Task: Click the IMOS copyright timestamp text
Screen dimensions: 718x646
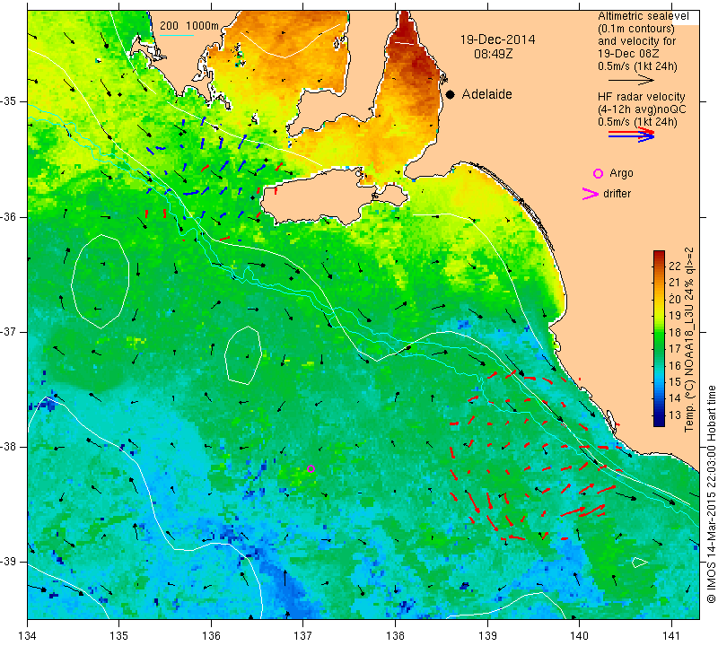Action: point(711,494)
